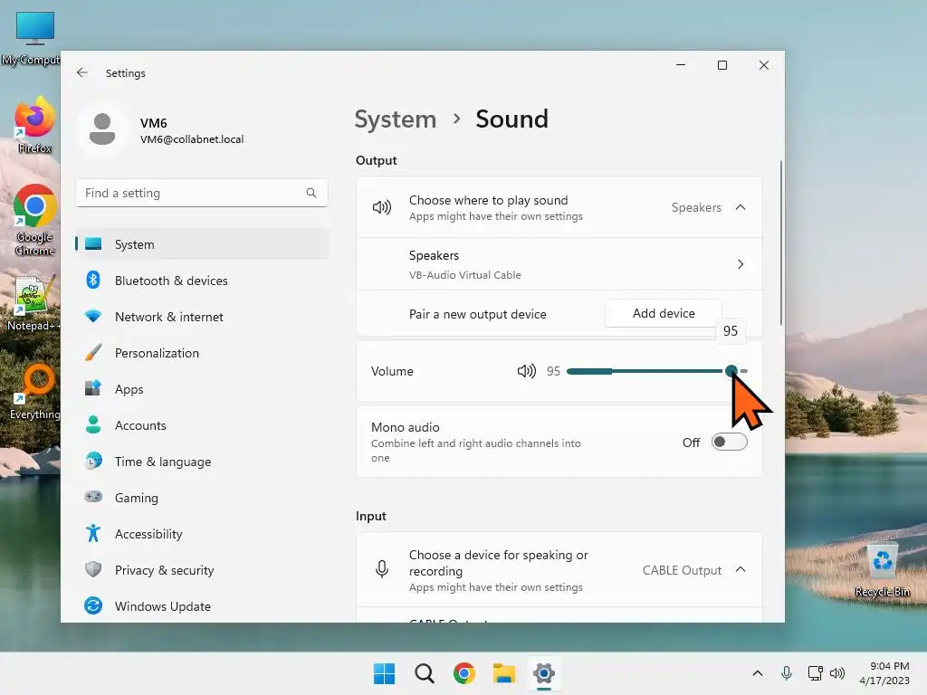Launch Google Chrome from taskbar
Viewport: 927px width, 695px height.
464,673
